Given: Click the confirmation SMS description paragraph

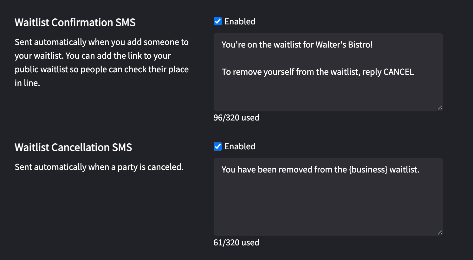Looking at the screenshot, I should click(x=101, y=62).
